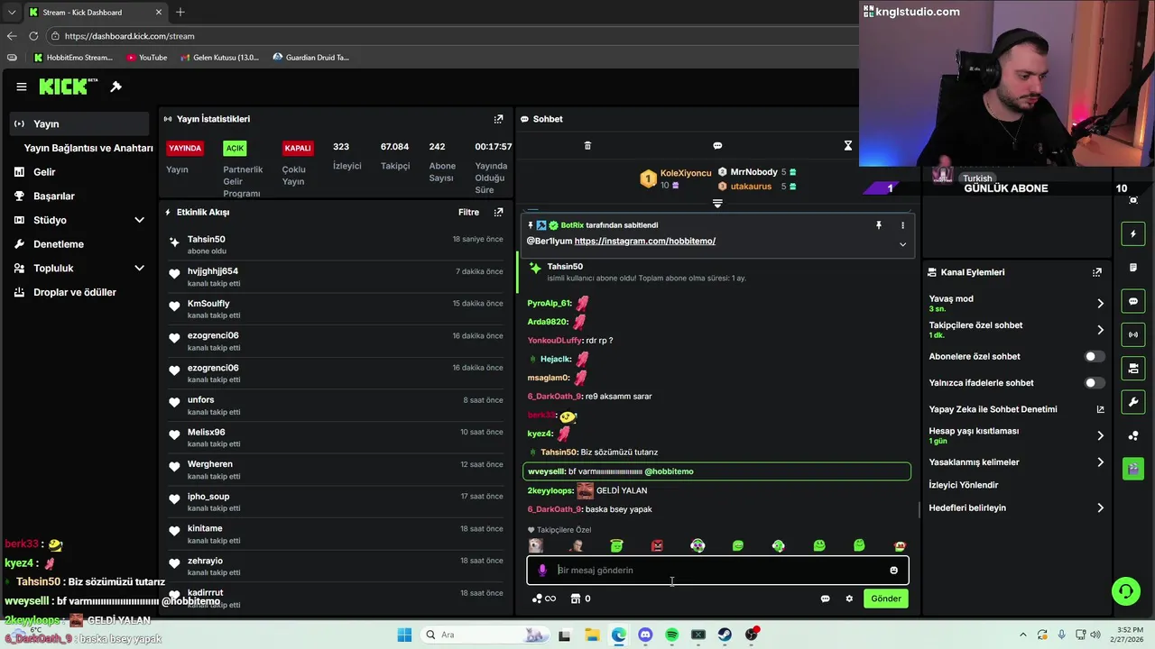The height and width of the screenshot is (649, 1155).
Task: Collapse the top chatters leaderboard arrow
Action: click(x=717, y=204)
